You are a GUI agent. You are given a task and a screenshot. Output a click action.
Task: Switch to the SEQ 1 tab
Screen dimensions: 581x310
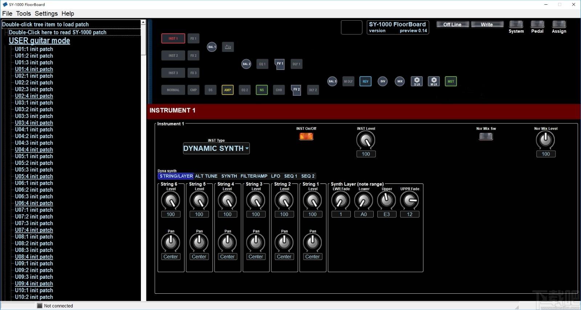point(290,176)
